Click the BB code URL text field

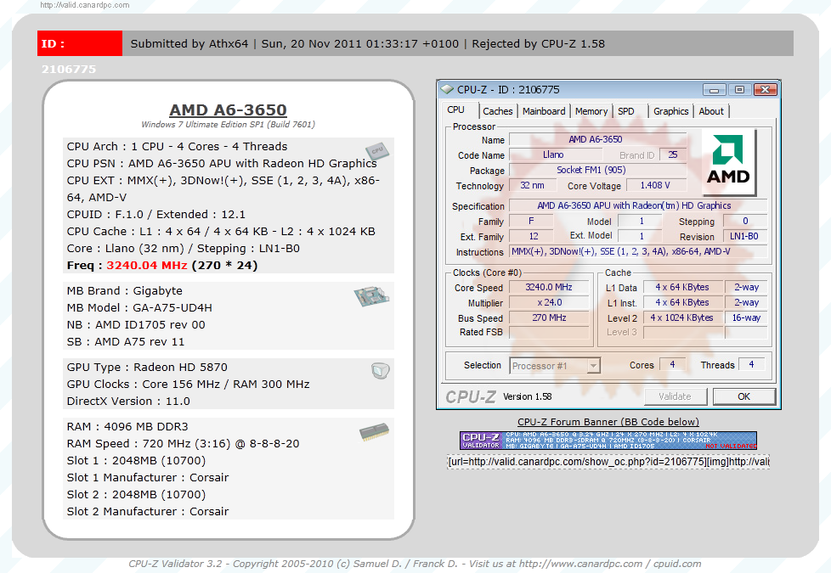608,462
